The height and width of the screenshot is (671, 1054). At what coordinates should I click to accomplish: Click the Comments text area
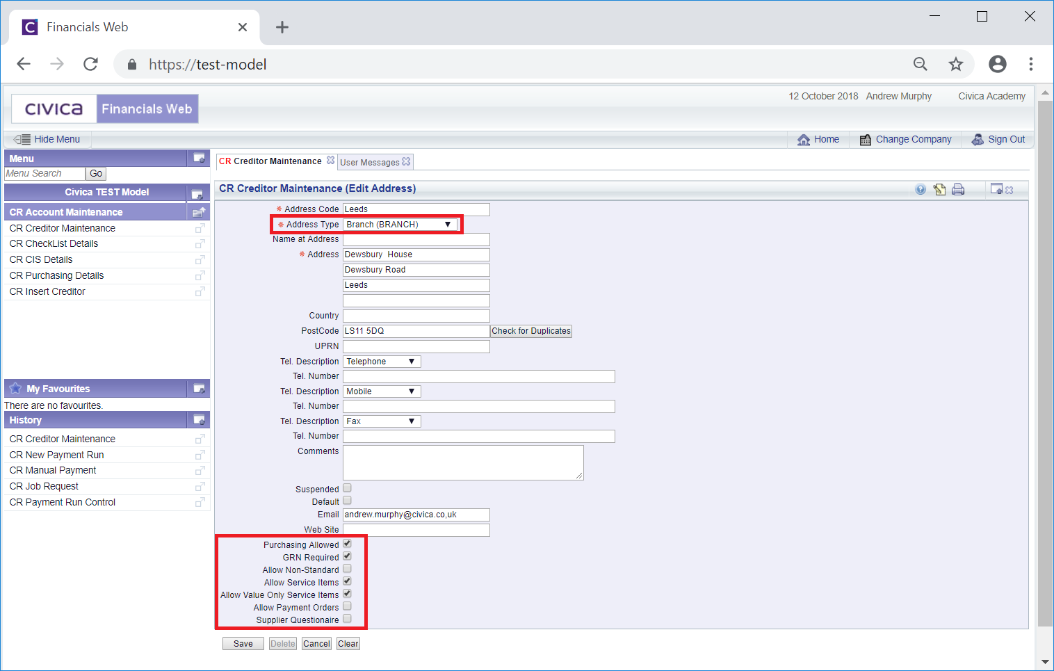coord(463,462)
